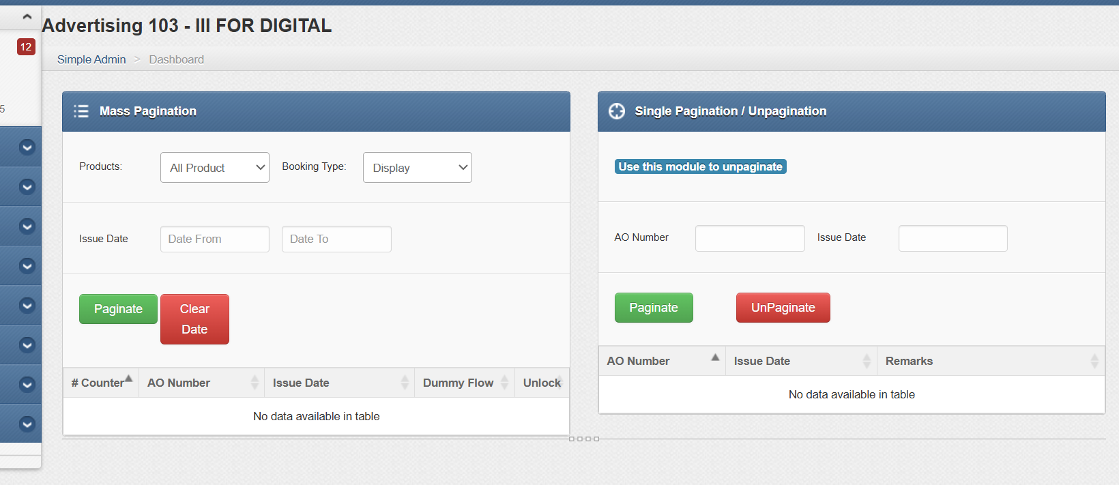The height and width of the screenshot is (485, 1119).
Task: Open the Products dropdown
Action: pyautogui.click(x=214, y=168)
